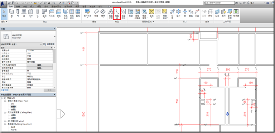The width and height of the screenshot is (275, 133).
Task: Open the 插入 (Insert) ribbon tab
Action: point(32,6)
